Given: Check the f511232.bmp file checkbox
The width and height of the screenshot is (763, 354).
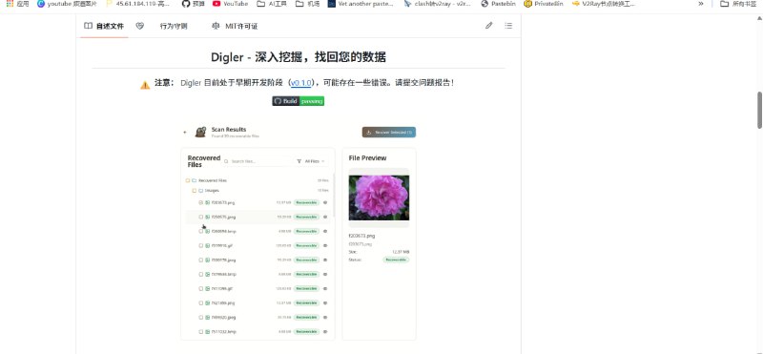Looking at the screenshot, I should [201, 332].
